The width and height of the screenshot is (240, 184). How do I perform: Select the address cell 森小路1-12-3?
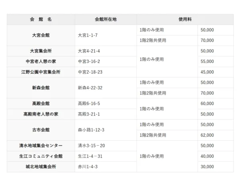tap(91, 130)
